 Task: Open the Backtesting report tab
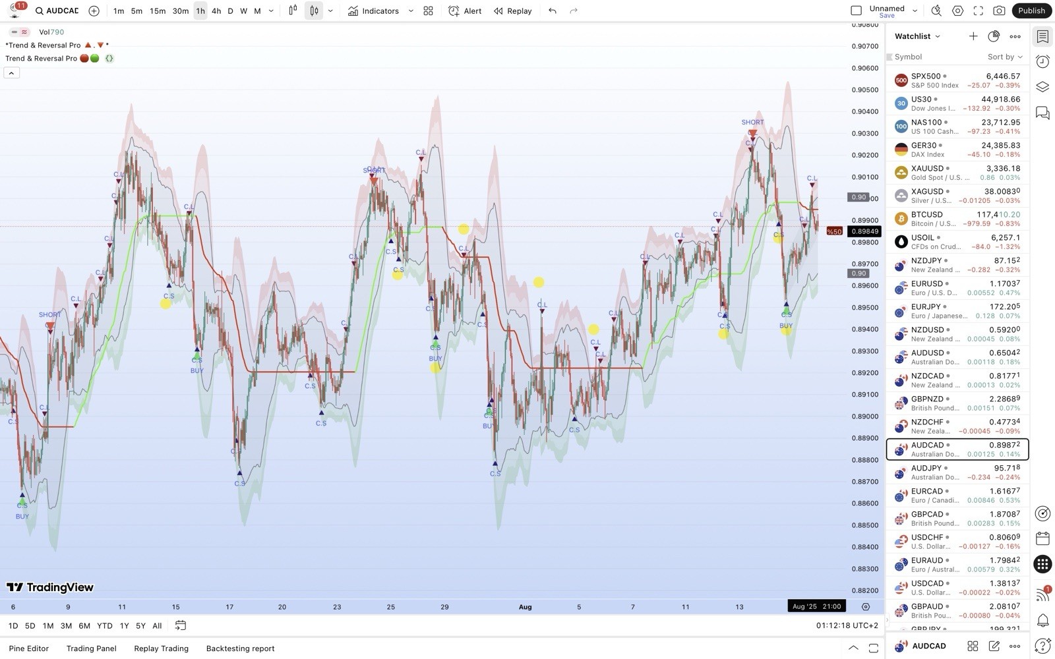240,648
